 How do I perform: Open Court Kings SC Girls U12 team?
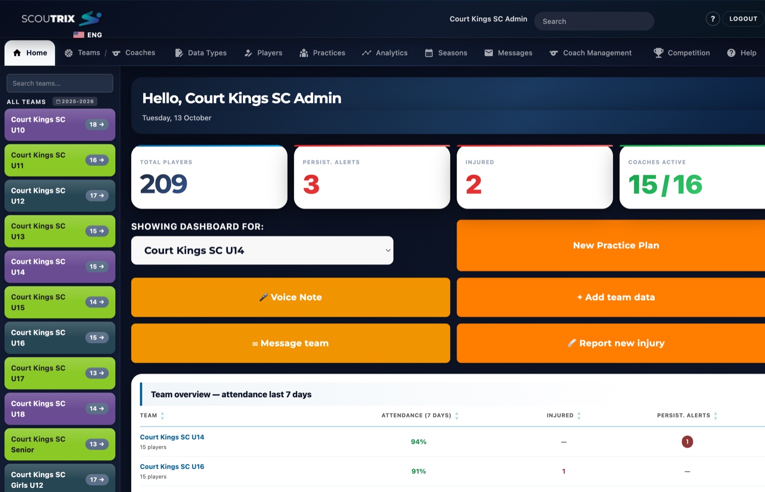pyautogui.click(x=60, y=478)
